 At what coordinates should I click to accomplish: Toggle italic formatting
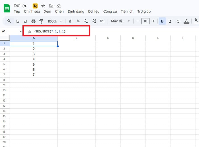click(170, 21)
